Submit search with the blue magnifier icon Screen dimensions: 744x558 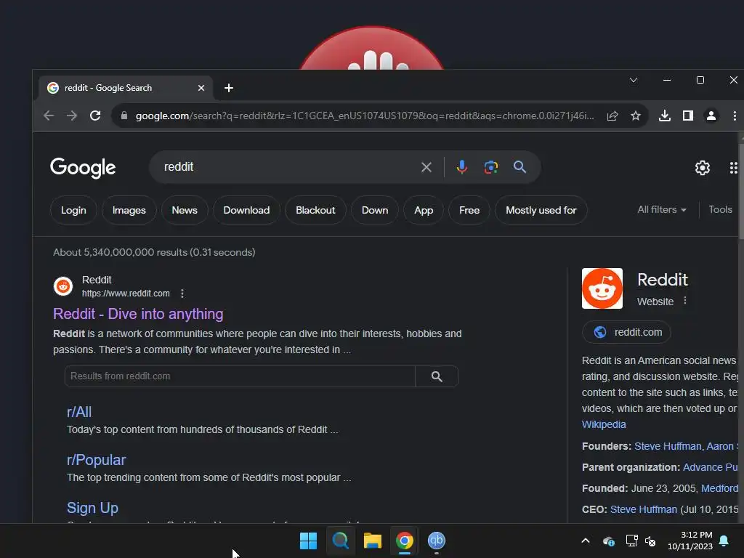[520, 167]
